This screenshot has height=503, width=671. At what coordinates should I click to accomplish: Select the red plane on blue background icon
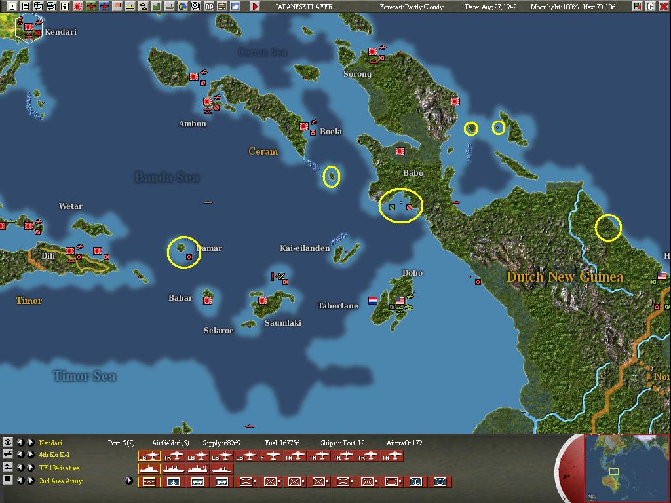(x=104, y=7)
